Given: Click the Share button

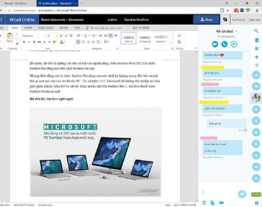Looking at the screenshot, I should click(x=206, y=20).
